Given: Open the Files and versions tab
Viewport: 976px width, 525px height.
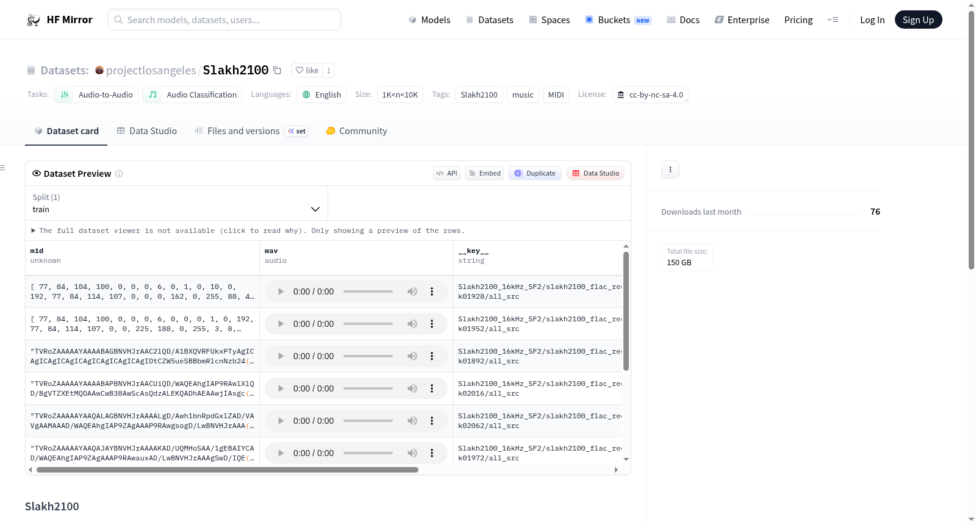Looking at the screenshot, I should [x=251, y=131].
